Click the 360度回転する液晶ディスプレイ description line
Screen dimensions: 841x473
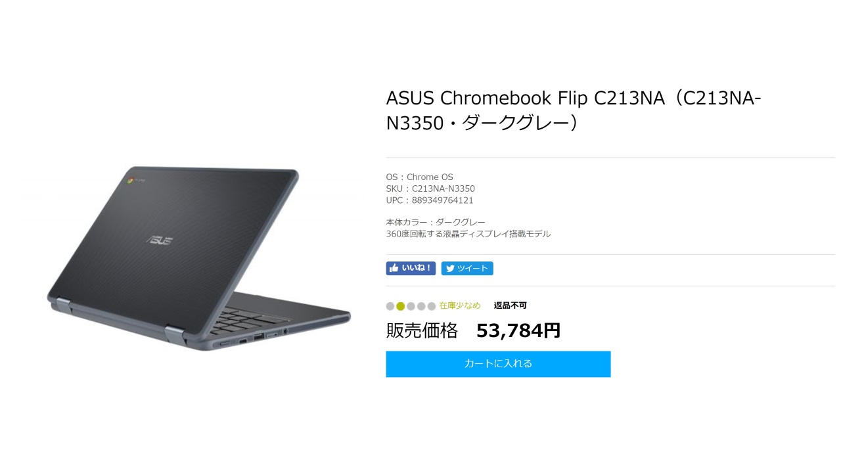click(468, 234)
